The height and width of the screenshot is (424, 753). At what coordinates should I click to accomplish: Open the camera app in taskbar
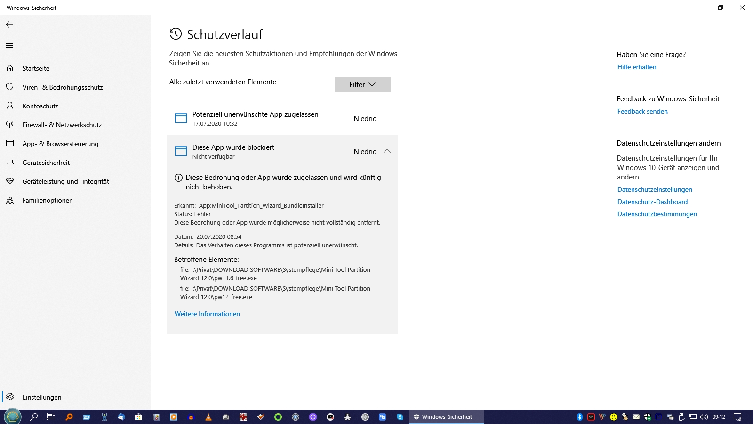[226, 417]
